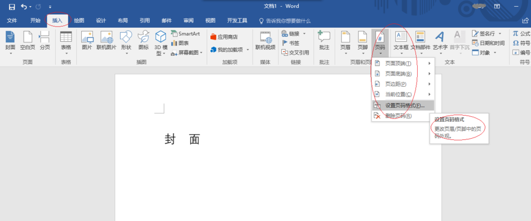
Task: Insert an icon (图标)
Action: [144, 41]
